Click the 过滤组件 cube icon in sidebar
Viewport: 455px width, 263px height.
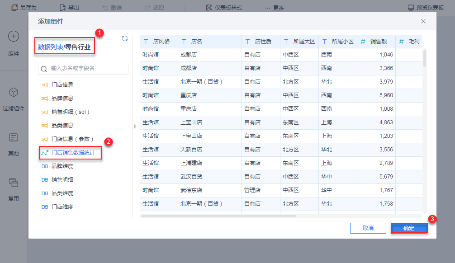pos(14,92)
